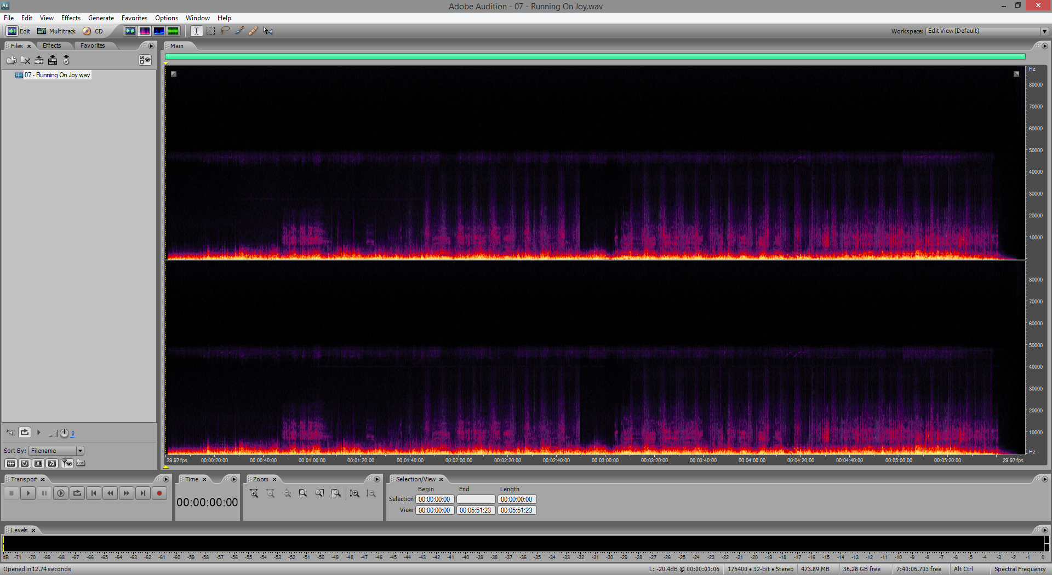This screenshot has width=1052, height=575.
Task: Toggle Show Audio Files filter
Action: coord(10,463)
